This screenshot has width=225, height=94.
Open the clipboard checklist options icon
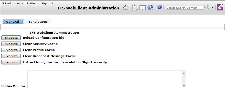(135, 7)
